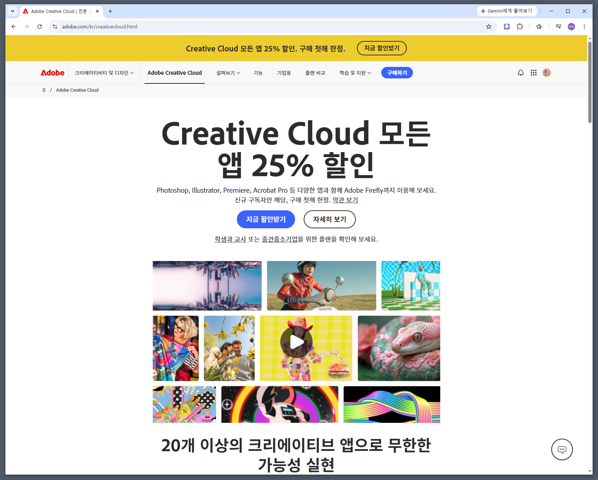
Task: Open the media control icon in toolbar
Action: (558, 27)
